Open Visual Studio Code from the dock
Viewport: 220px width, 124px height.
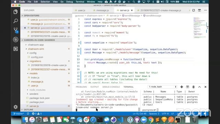coord(120,120)
